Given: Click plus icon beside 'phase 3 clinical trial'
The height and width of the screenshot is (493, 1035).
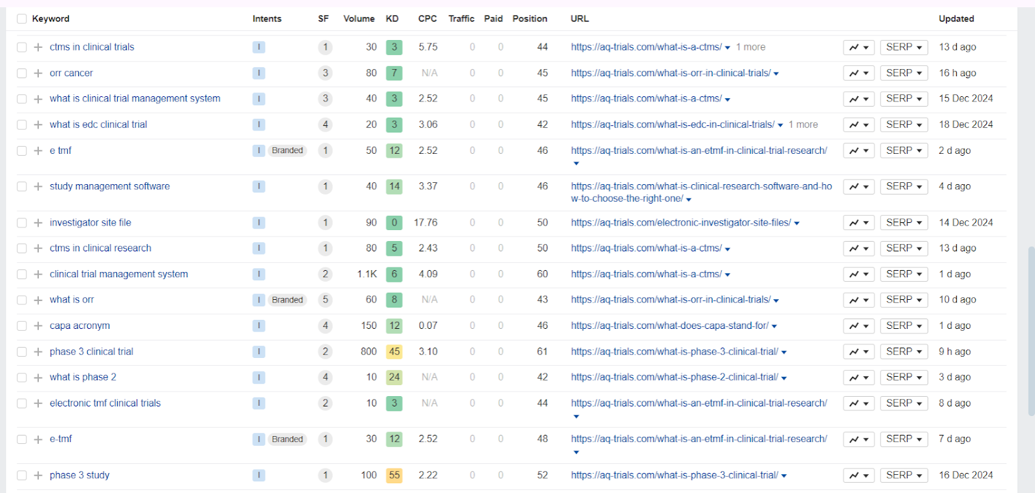Looking at the screenshot, I should (x=38, y=352).
